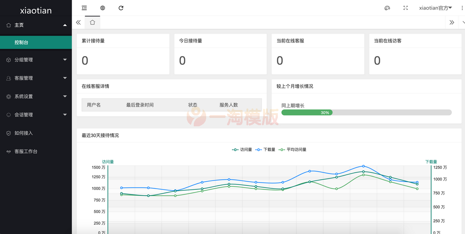The width and height of the screenshot is (465, 234).
Task: Expand the 客服管理 sidebar menu
Action: [x=36, y=78]
